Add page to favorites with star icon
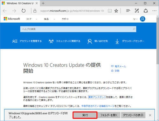Image resolution: width=159 pixels, height=121 pixels. pos(116,11)
